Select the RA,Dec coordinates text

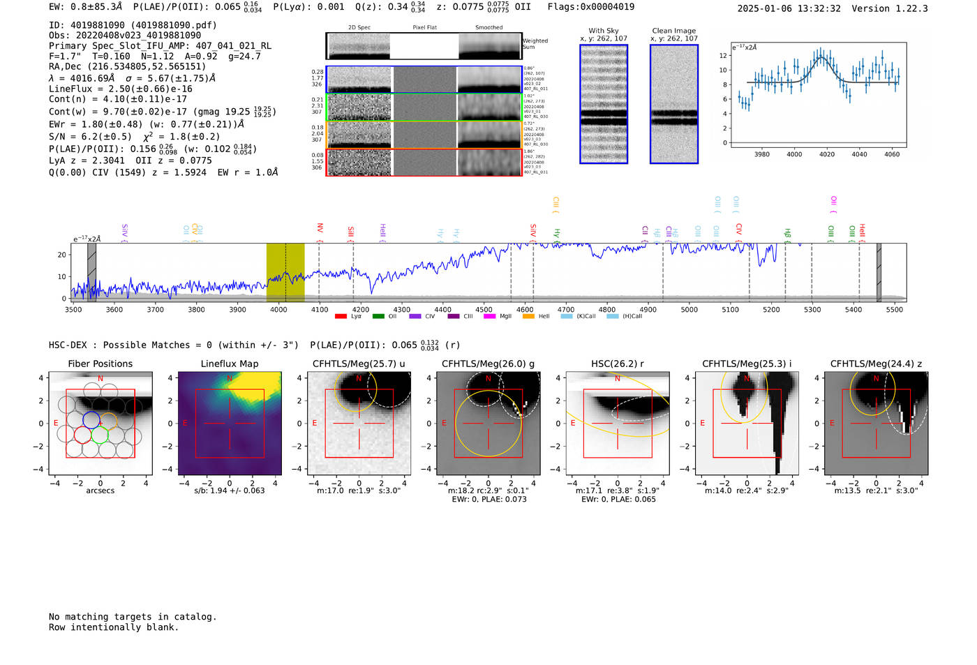pos(128,67)
